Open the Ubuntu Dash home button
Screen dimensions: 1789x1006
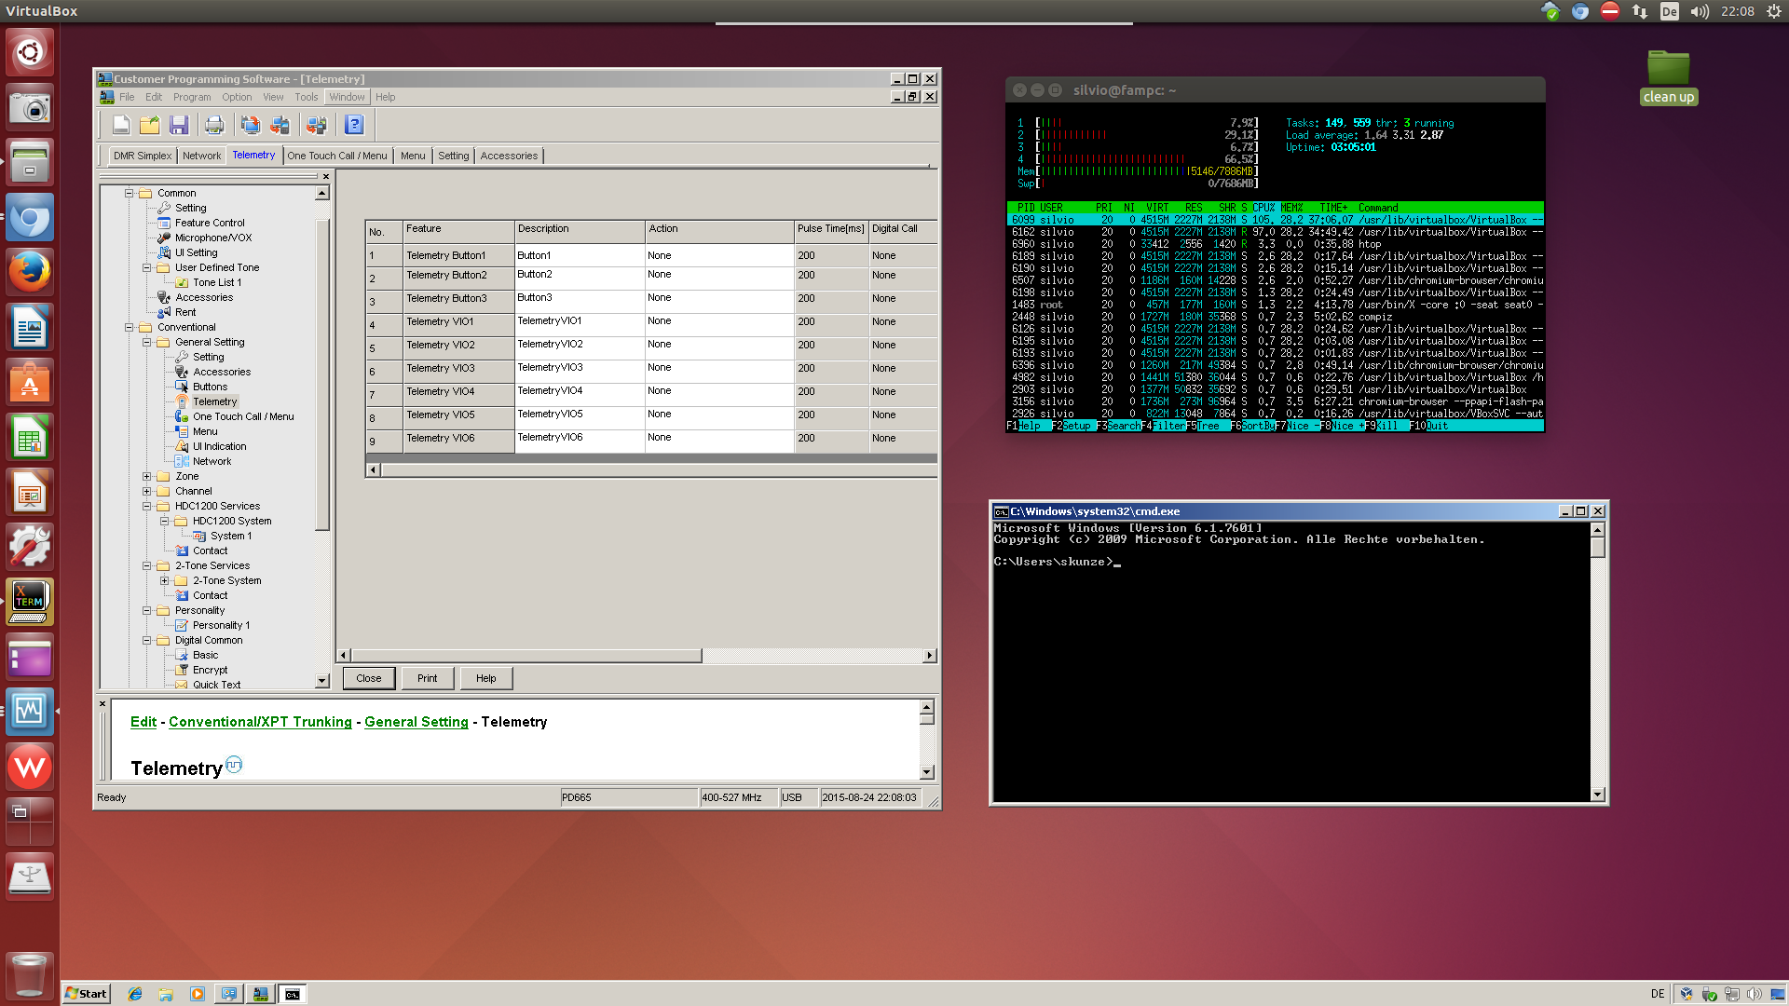(x=30, y=52)
